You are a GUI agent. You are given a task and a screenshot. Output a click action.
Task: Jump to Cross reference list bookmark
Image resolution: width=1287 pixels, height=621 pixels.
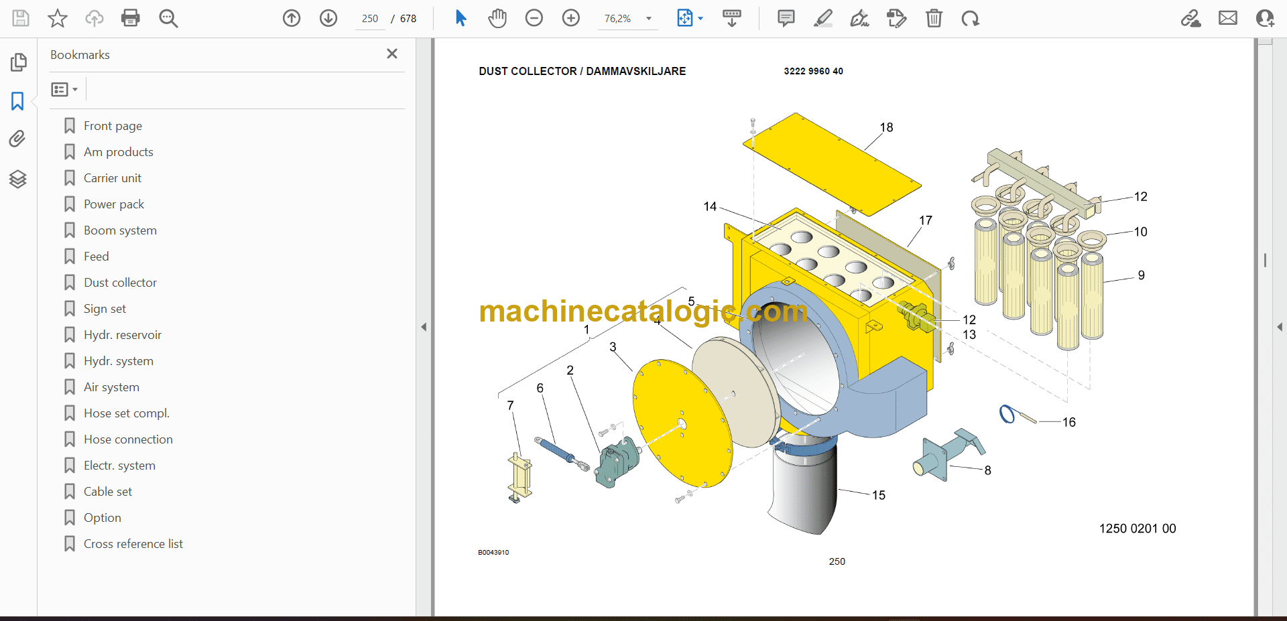[x=133, y=544]
